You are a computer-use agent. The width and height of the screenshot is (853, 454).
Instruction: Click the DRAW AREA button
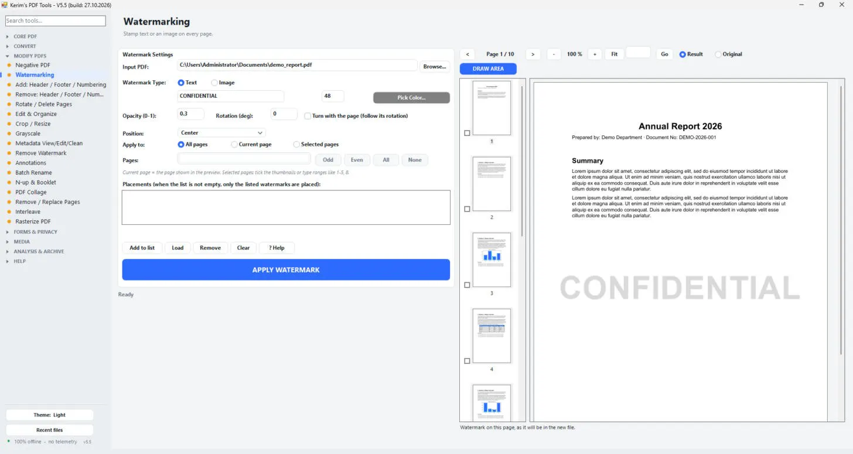[488, 69]
